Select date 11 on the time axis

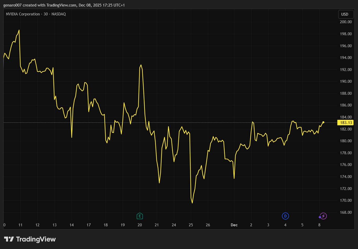click(x=20, y=225)
